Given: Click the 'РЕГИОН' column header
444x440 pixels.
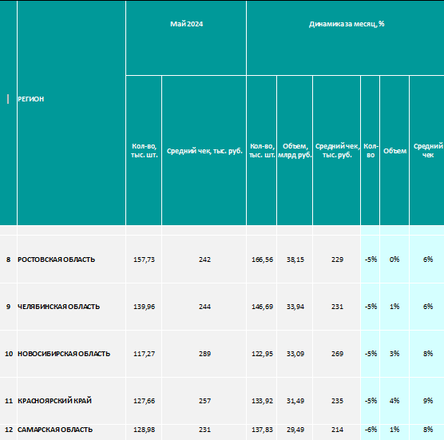Looking at the screenshot, I should (71, 113).
